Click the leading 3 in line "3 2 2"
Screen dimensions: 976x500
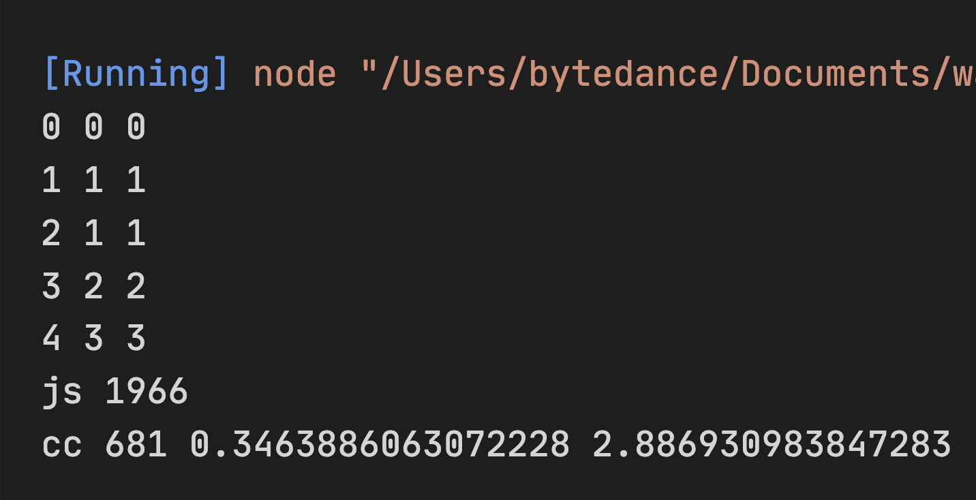(51, 286)
